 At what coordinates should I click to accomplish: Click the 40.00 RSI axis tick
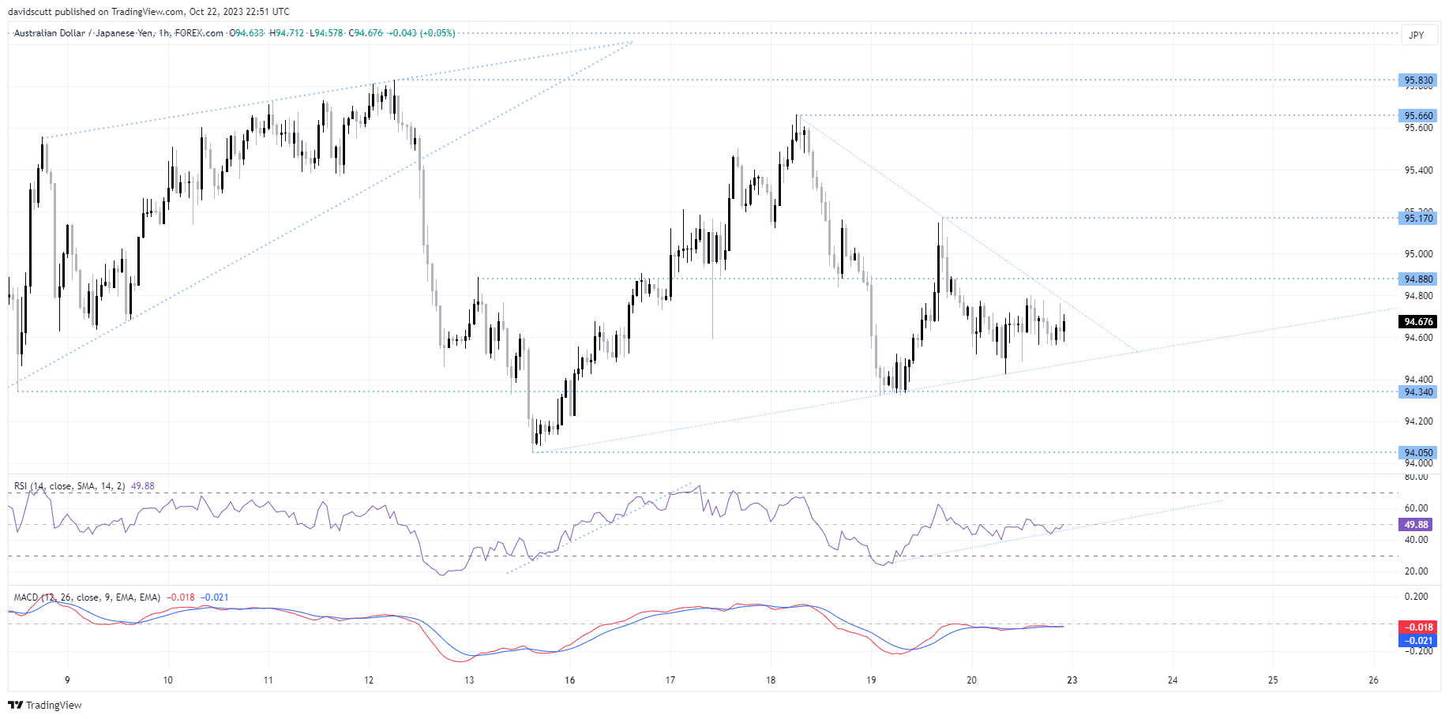point(1417,540)
